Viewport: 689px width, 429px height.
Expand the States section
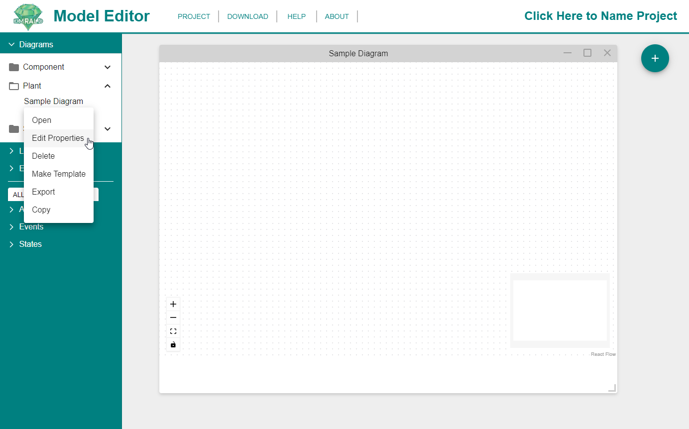(11, 244)
